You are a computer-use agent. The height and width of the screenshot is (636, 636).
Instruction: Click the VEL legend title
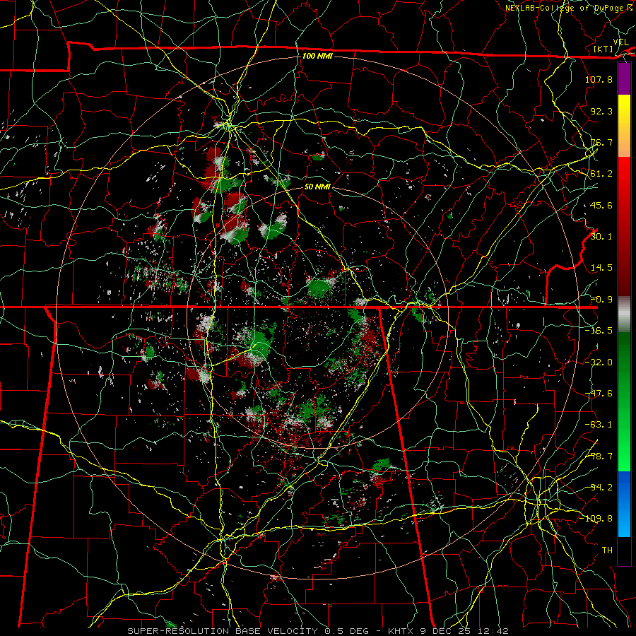620,42
